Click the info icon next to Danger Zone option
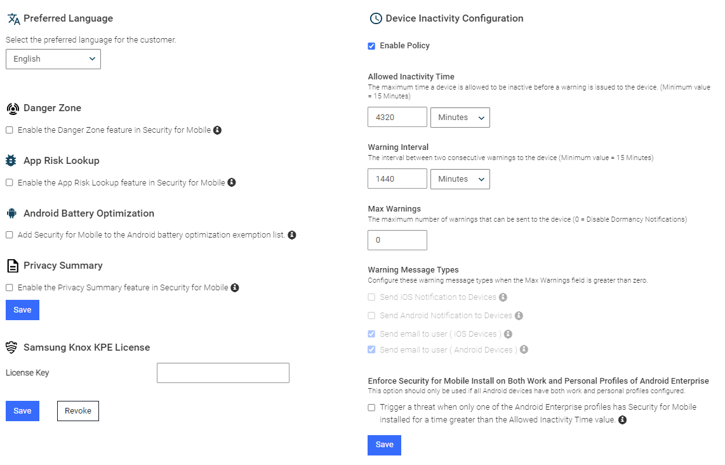The width and height of the screenshot is (725, 465). [217, 130]
